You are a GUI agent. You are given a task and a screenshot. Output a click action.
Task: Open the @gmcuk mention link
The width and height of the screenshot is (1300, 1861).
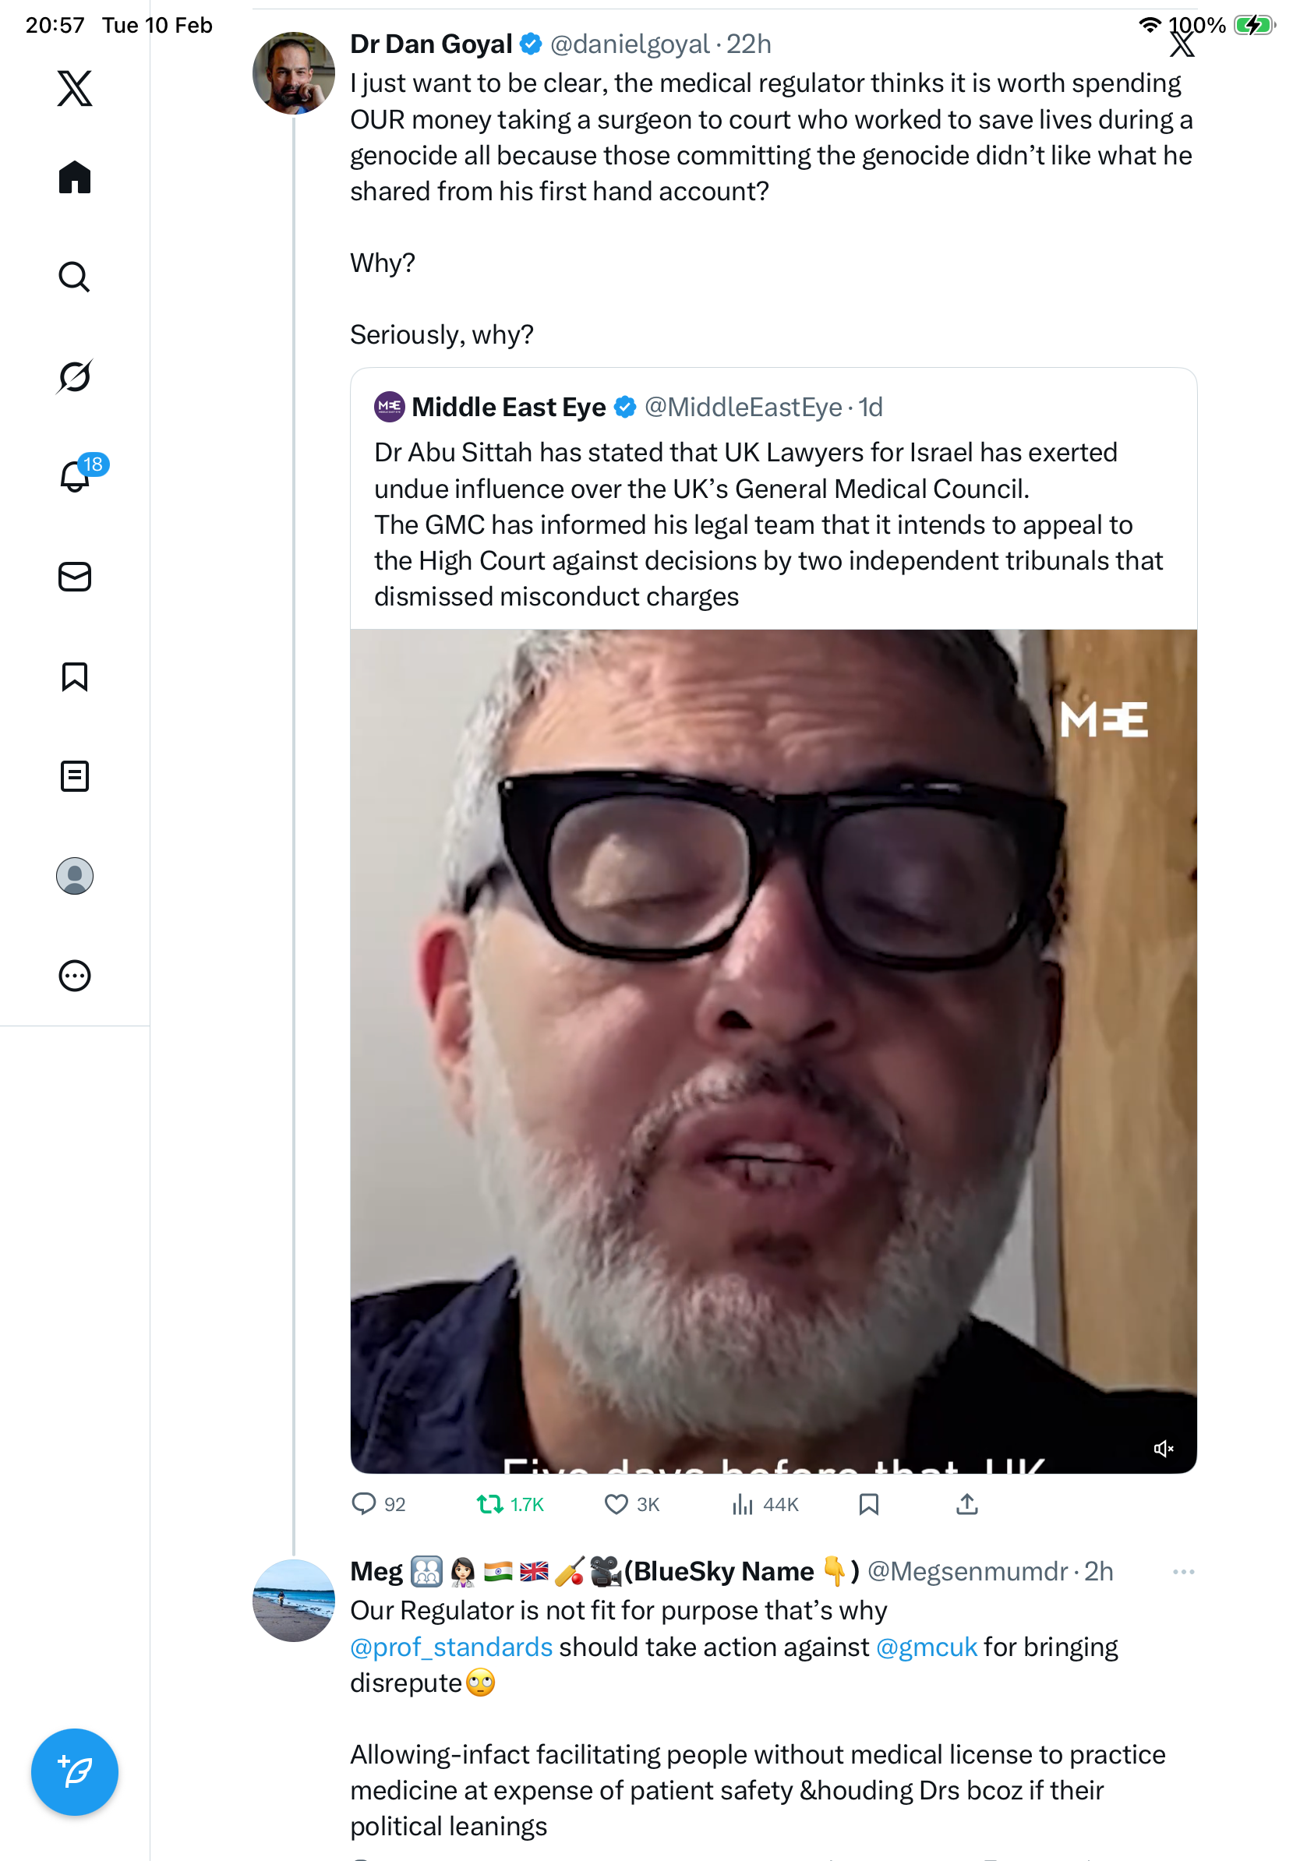[927, 1647]
